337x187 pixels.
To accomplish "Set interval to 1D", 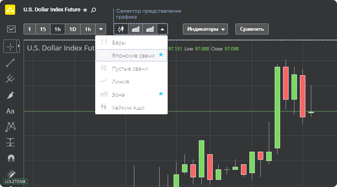I will (72, 29).
